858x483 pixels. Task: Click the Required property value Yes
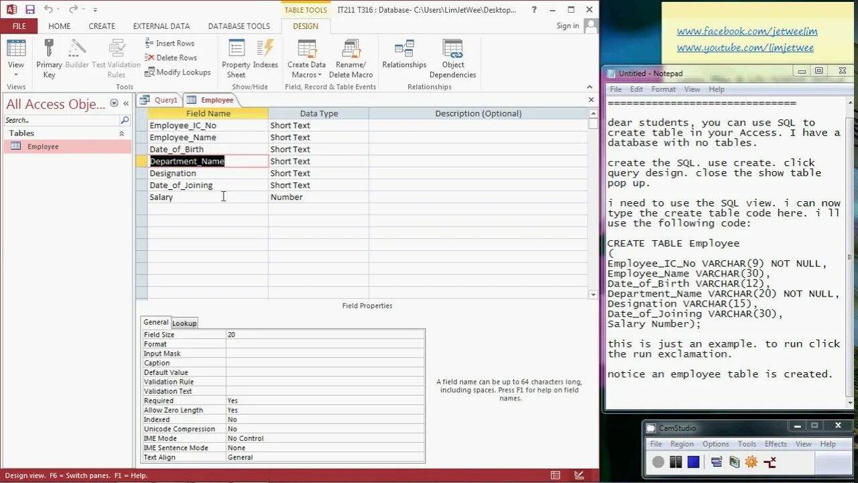coord(325,400)
